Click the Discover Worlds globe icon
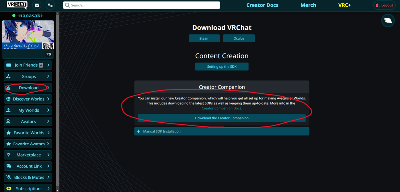The width and height of the screenshot is (400, 192). pos(9,99)
